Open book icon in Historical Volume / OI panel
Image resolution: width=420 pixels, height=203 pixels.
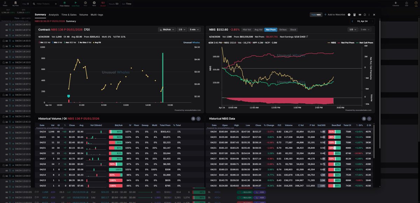pyautogui.click(x=193, y=118)
